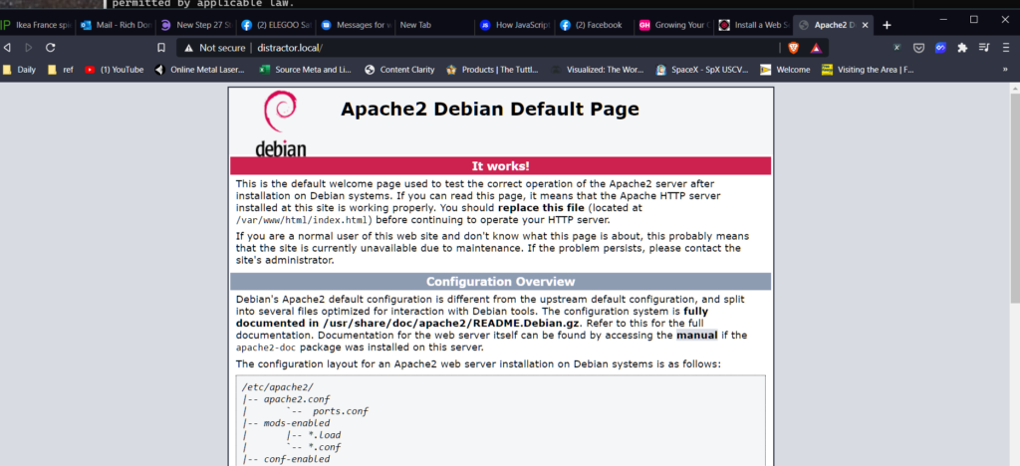
Task: Click the Configuration Overview section header
Action: [x=500, y=282]
